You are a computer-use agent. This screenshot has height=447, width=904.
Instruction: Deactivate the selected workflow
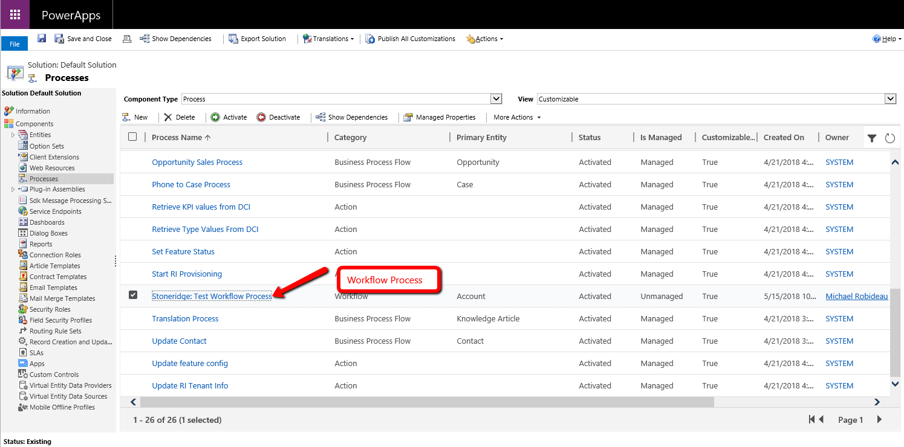[279, 117]
